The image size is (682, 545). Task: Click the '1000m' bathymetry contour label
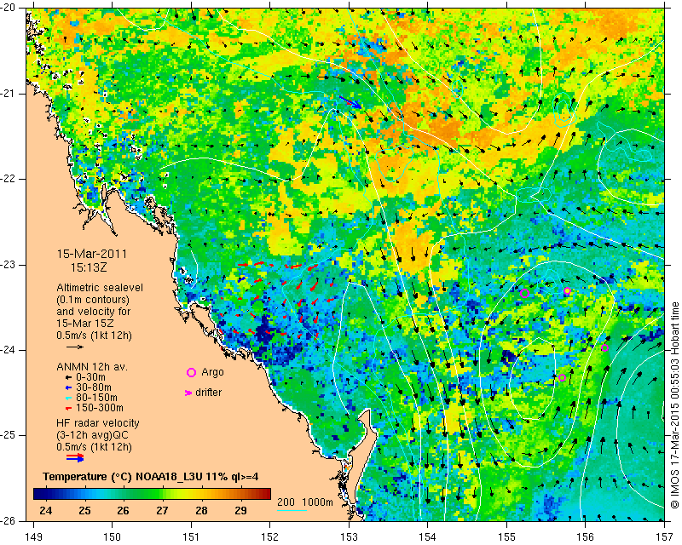coord(317,502)
